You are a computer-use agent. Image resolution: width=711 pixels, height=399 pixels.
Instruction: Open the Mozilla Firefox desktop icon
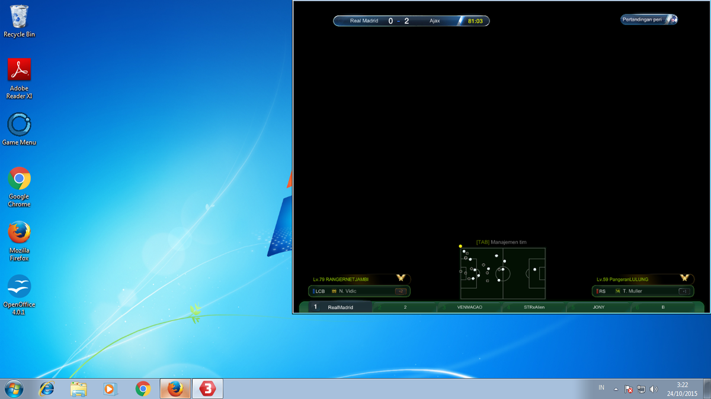coord(19,241)
